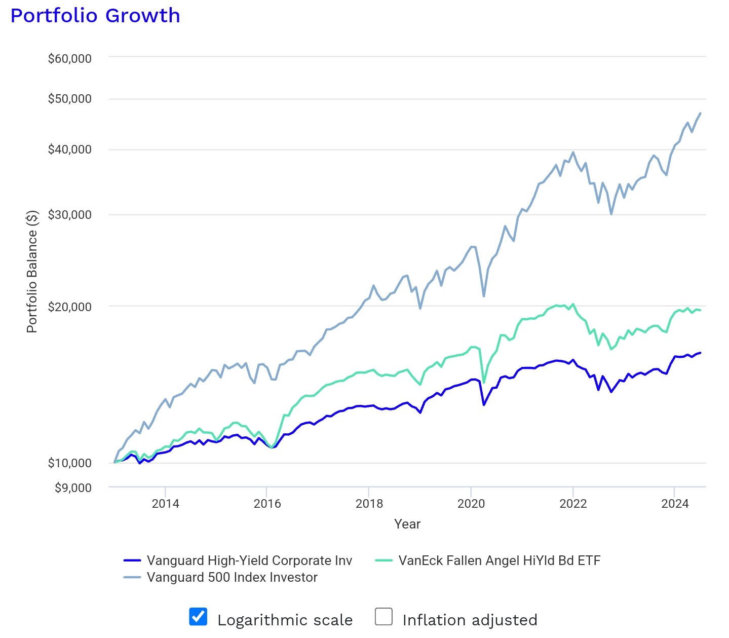Click the dark blue legend line swatch
729x638 pixels.
132,560
